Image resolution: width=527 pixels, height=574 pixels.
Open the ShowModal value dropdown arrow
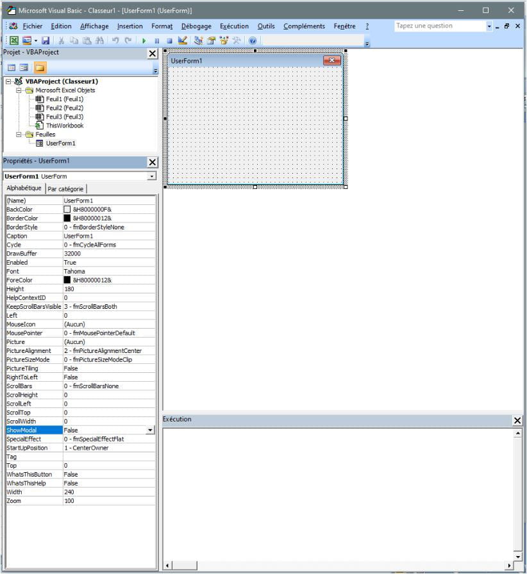150,430
